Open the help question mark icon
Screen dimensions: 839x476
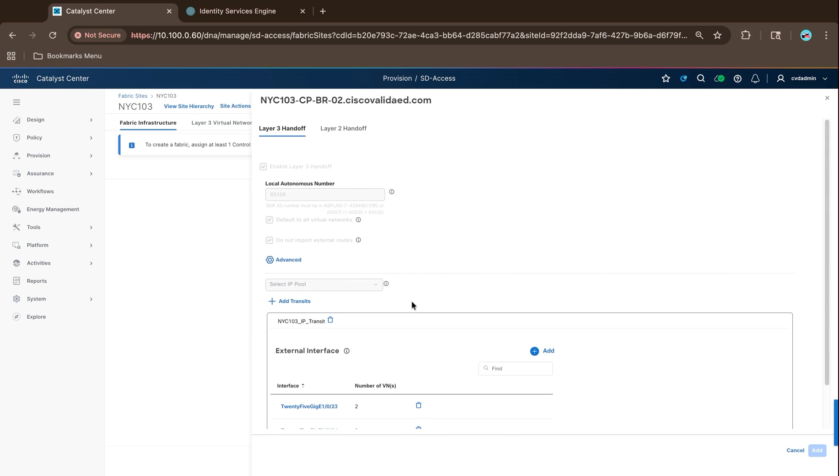pyautogui.click(x=737, y=78)
